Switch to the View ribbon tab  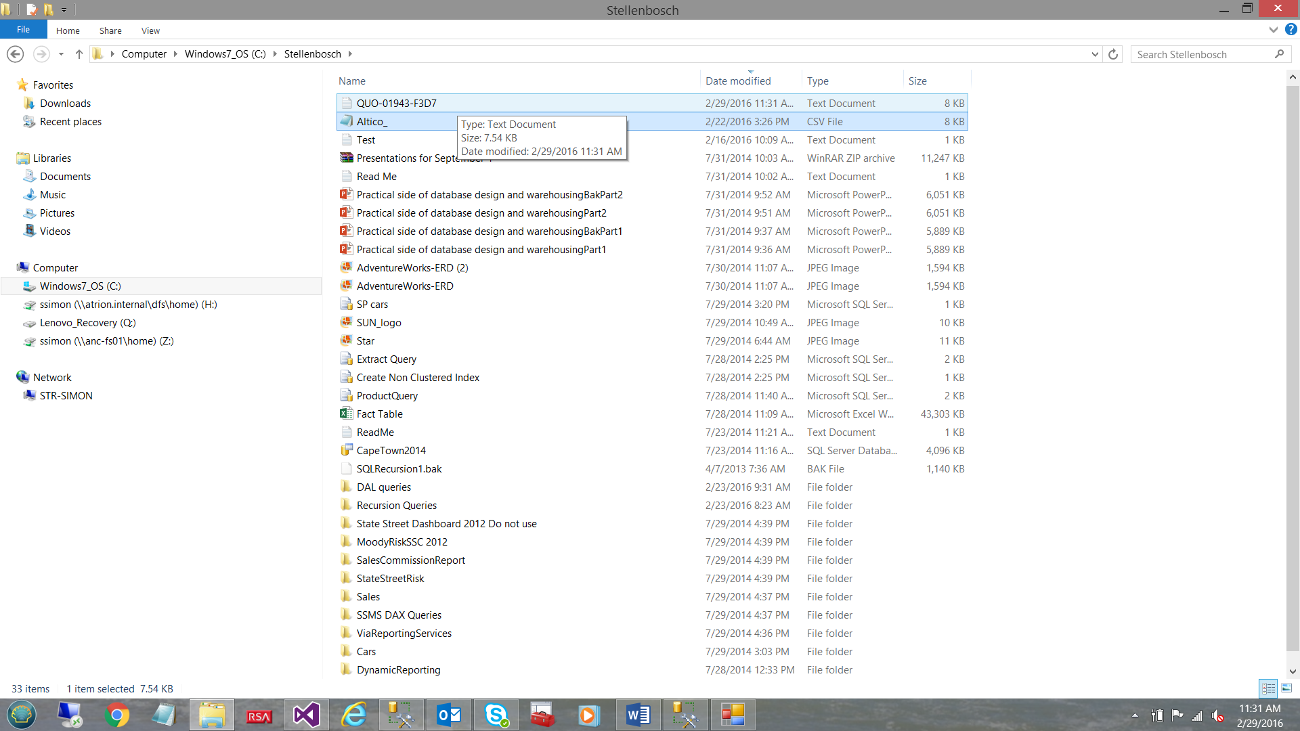[x=150, y=30]
